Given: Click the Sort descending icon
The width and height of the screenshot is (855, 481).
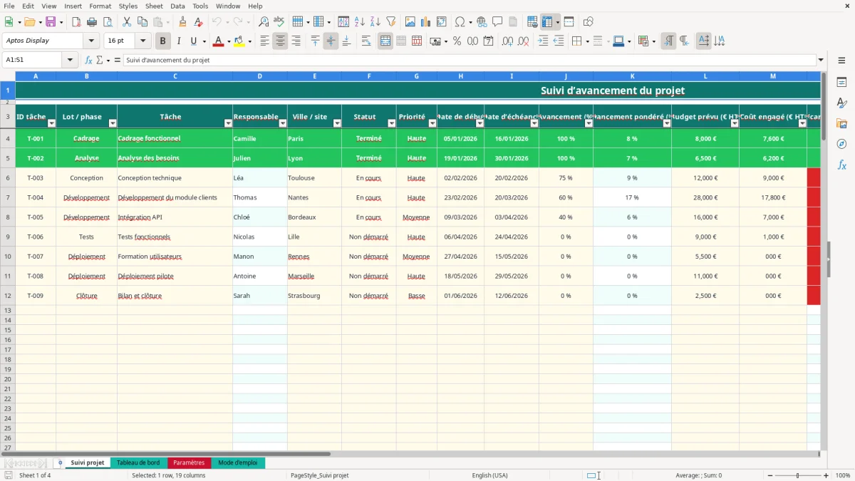Looking at the screenshot, I should [x=375, y=21].
